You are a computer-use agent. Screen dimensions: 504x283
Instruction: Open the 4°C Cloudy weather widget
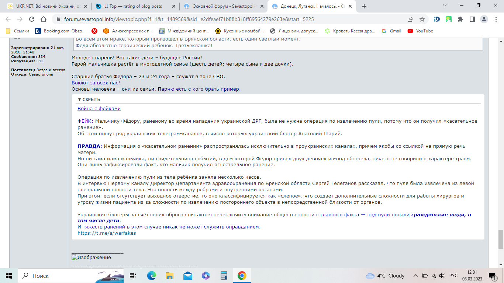[x=385, y=276]
